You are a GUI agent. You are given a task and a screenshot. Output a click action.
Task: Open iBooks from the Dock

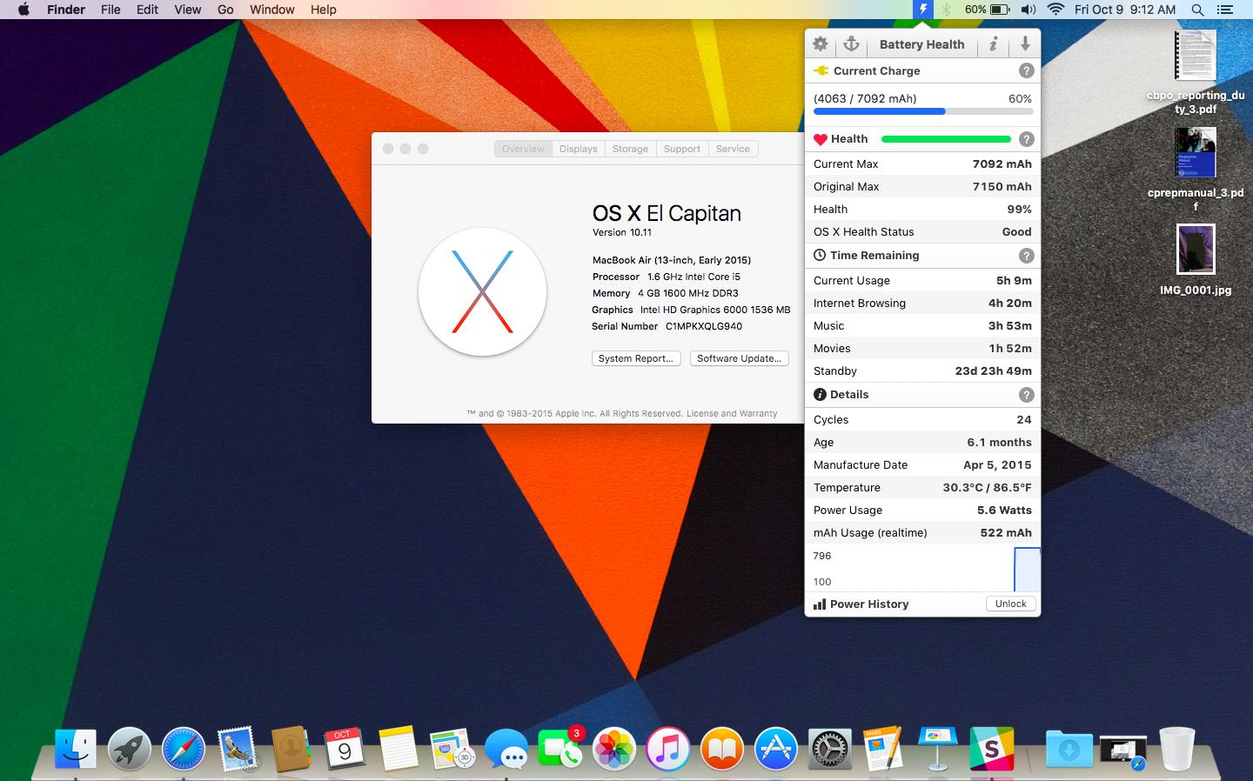[x=722, y=748]
